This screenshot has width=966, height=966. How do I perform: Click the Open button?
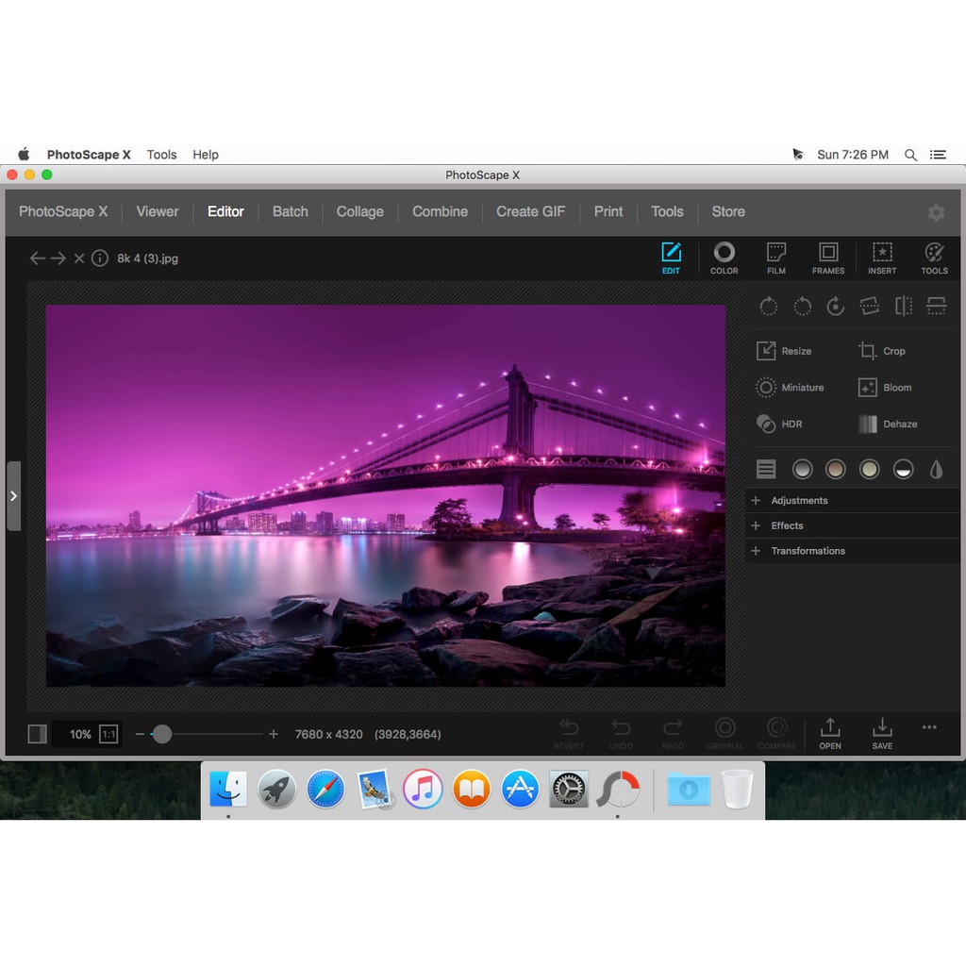tap(830, 732)
